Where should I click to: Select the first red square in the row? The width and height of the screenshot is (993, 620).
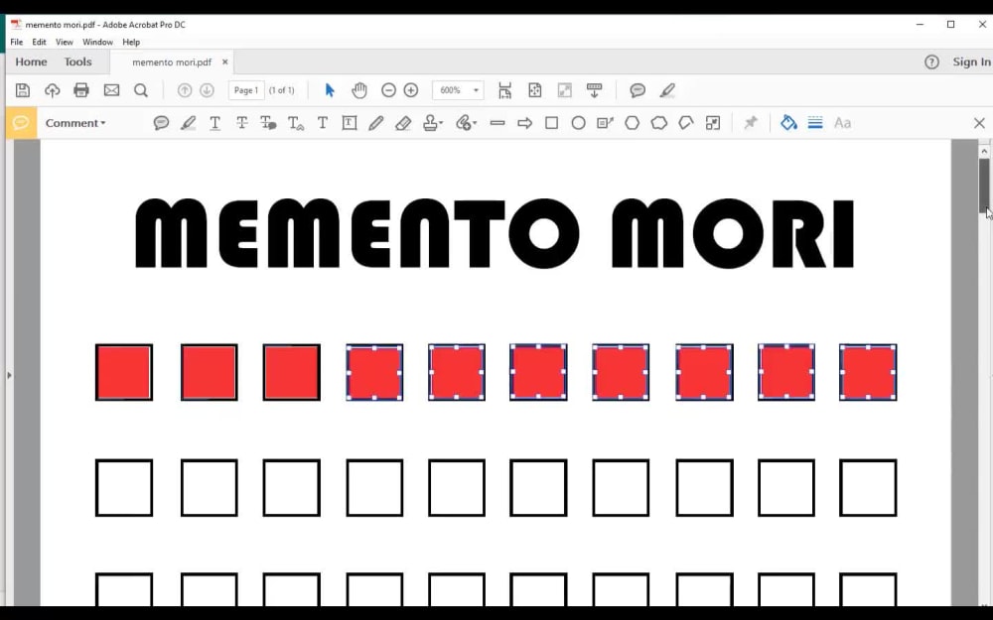pos(124,373)
